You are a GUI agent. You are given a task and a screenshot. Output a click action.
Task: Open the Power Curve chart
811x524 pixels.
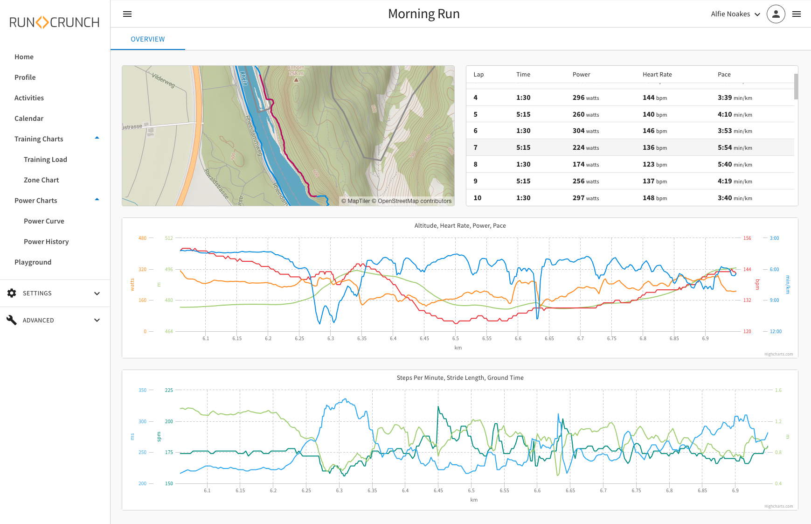(x=44, y=221)
